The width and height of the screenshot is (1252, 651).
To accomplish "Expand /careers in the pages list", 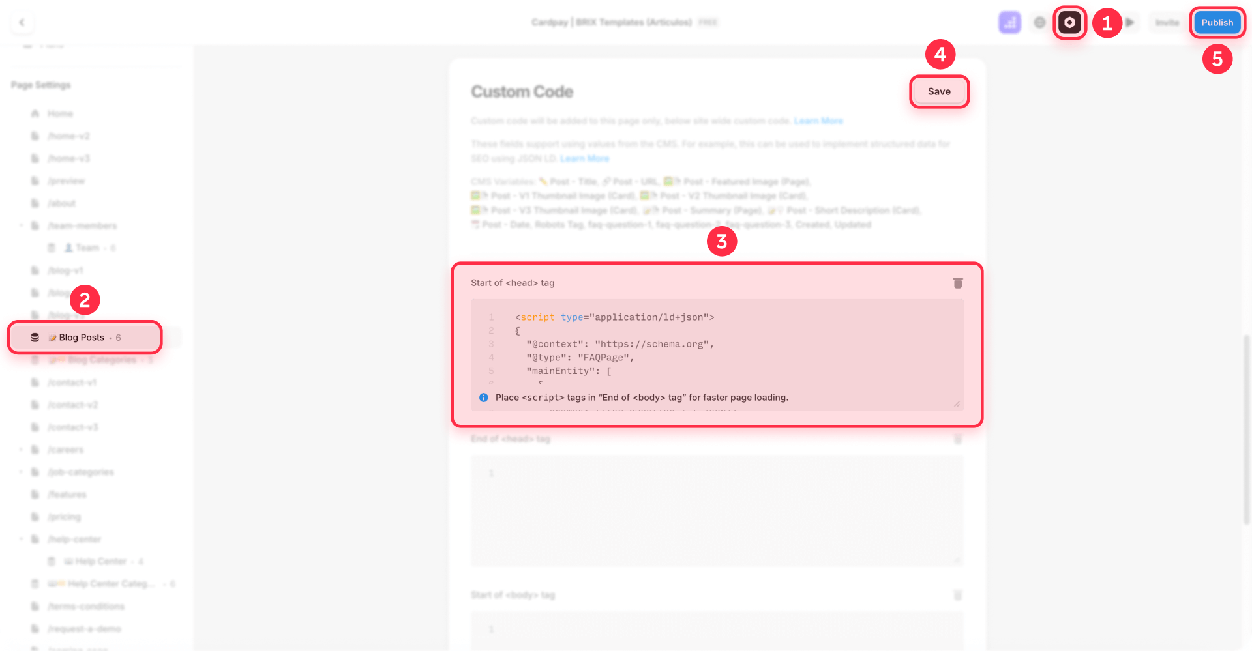I will (x=21, y=449).
